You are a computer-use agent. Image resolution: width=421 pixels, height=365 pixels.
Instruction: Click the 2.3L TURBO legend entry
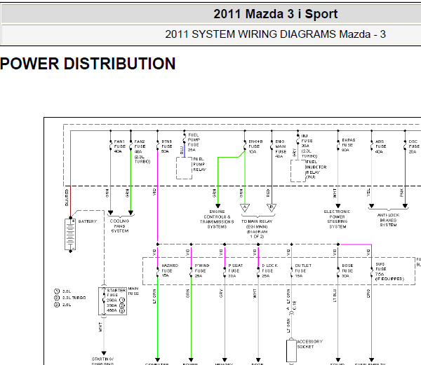69,298
